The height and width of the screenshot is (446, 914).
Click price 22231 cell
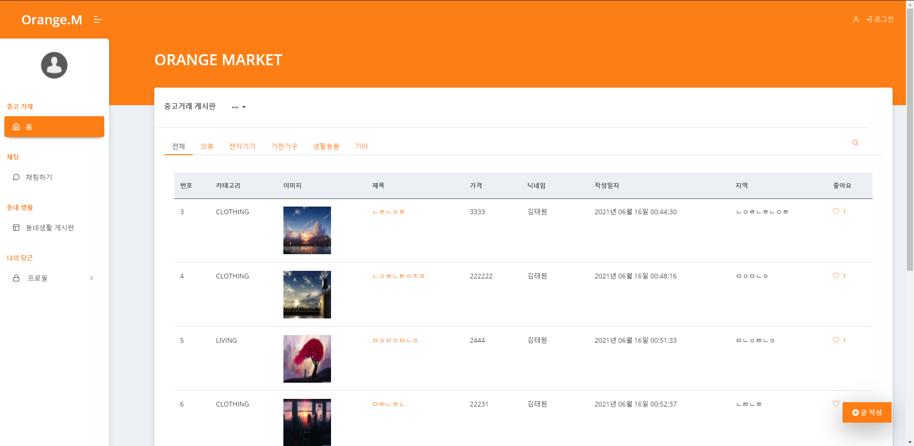click(479, 404)
